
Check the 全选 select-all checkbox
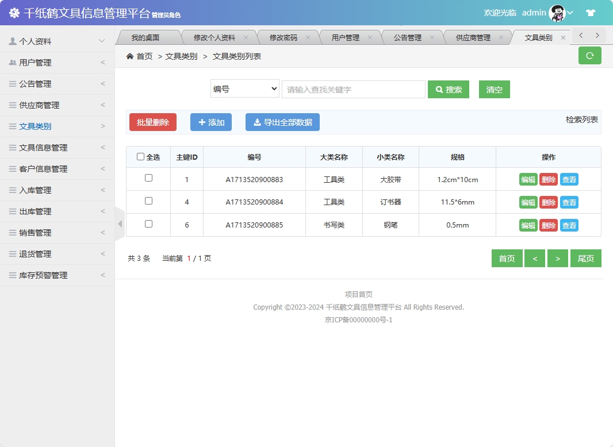click(140, 156)
